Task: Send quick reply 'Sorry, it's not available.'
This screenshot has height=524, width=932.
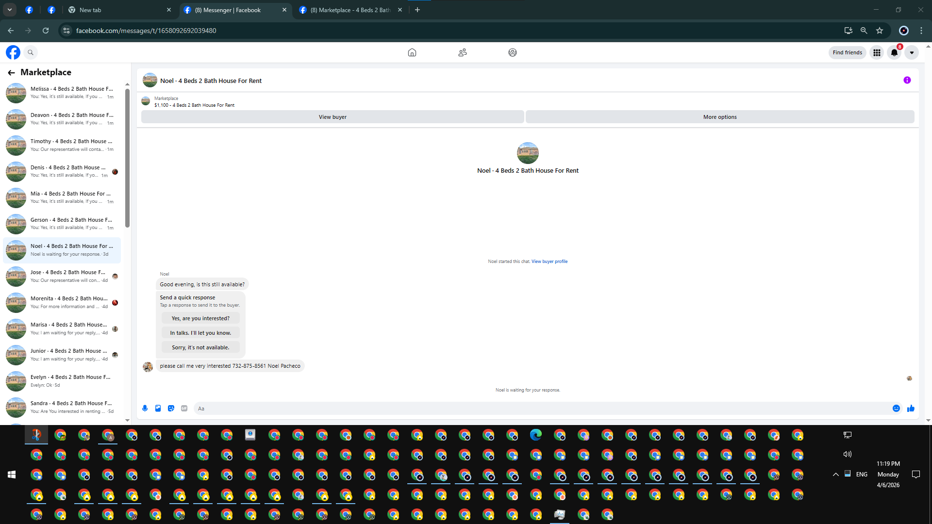Action: point(200,347)
